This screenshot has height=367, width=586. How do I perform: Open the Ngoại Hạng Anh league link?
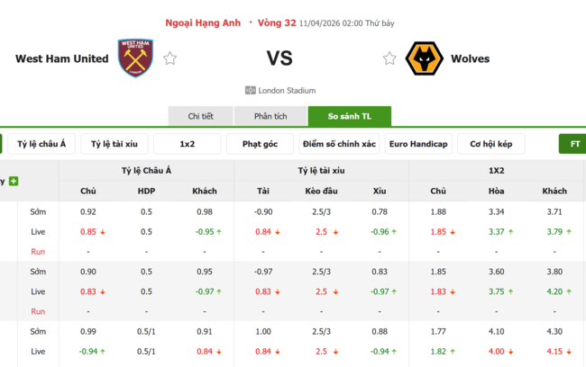pos(203,22)
